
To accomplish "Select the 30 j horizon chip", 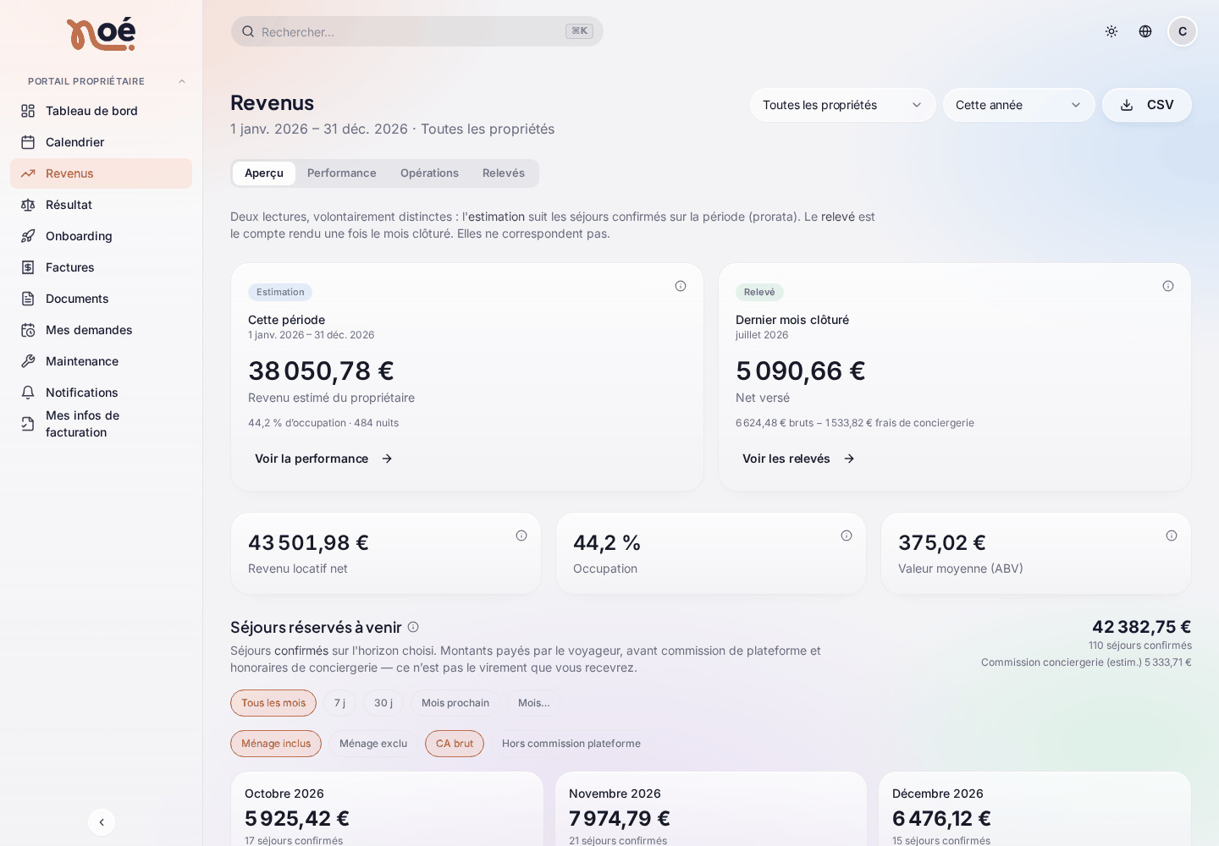I will 383,703.
